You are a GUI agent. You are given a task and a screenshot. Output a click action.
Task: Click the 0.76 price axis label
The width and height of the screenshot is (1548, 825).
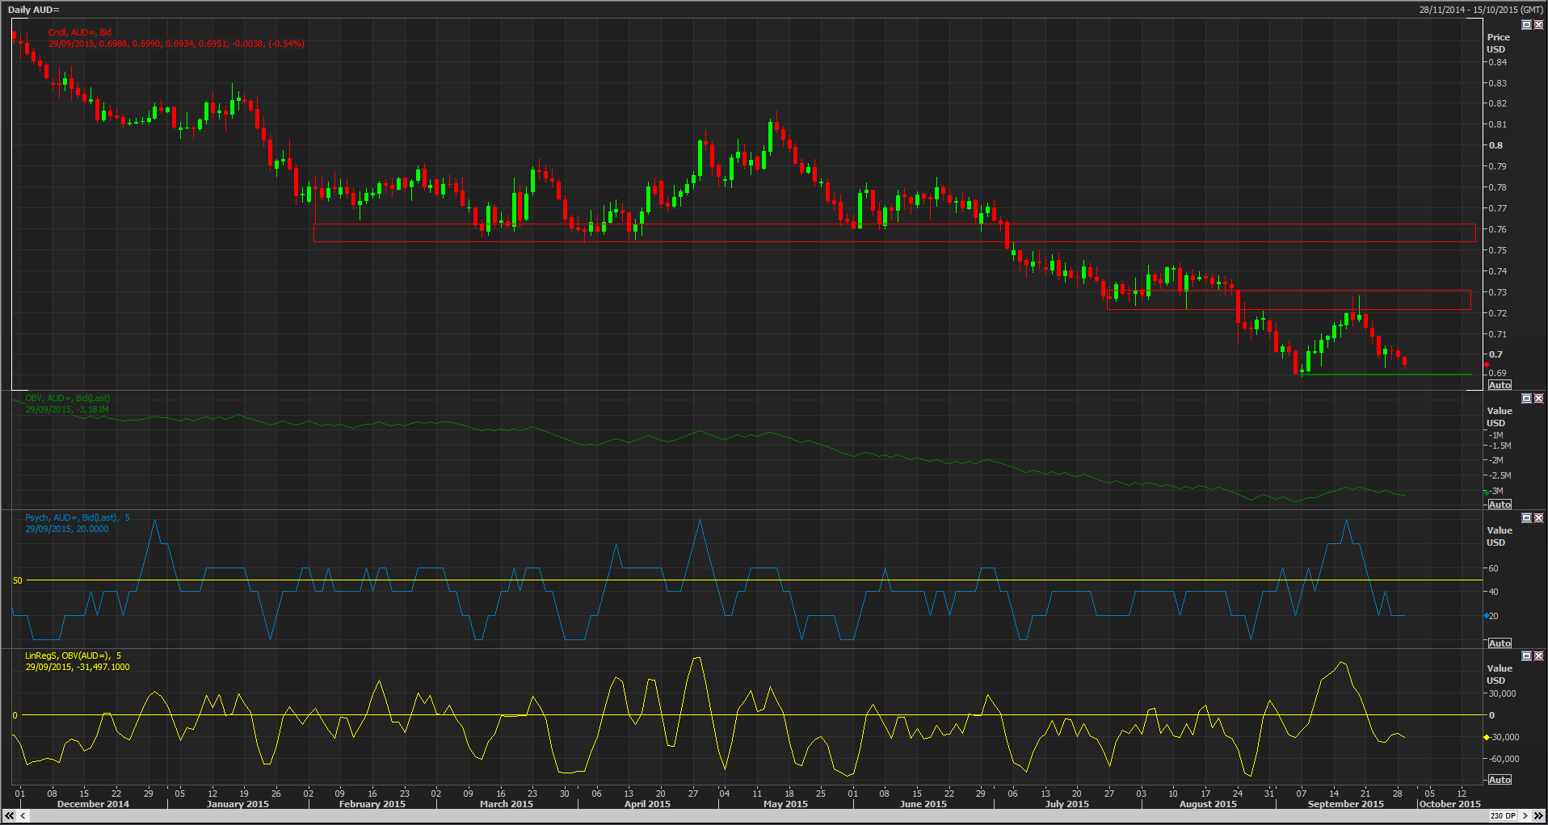pyautogui.click(x=1498, y=229)
